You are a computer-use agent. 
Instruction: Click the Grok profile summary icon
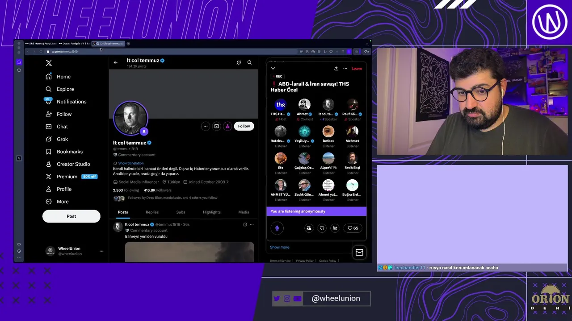pyautogui.click(x=239, y=62)
